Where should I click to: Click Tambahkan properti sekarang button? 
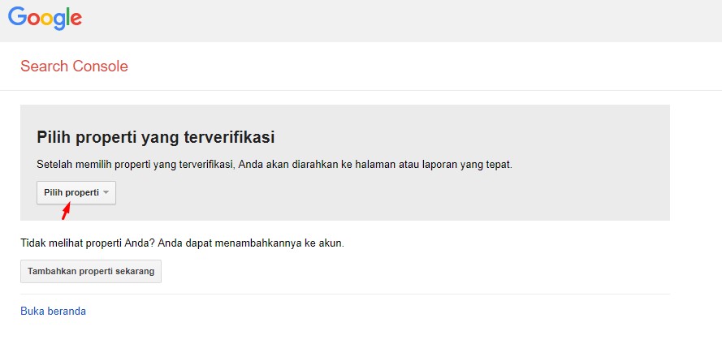click(x=91, y=271)
